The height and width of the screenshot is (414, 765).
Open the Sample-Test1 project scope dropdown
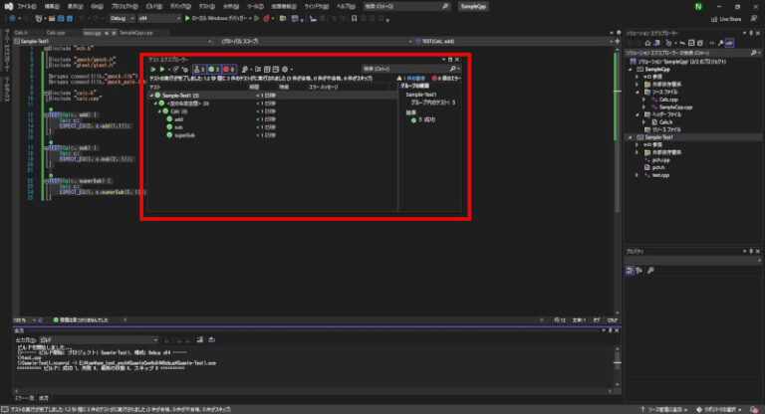[x=114, y=42]
